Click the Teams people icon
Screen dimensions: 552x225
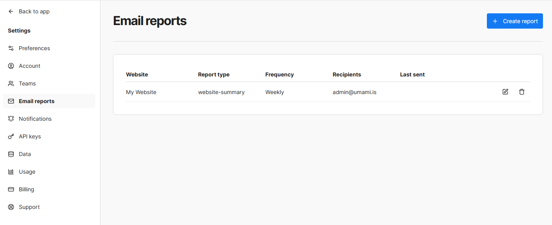(11, 83)
